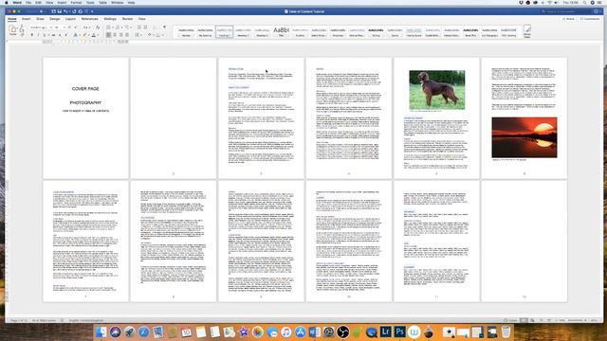Click the Share button
The height and width of the screenshot is (341, 607).
pos(569,19)
